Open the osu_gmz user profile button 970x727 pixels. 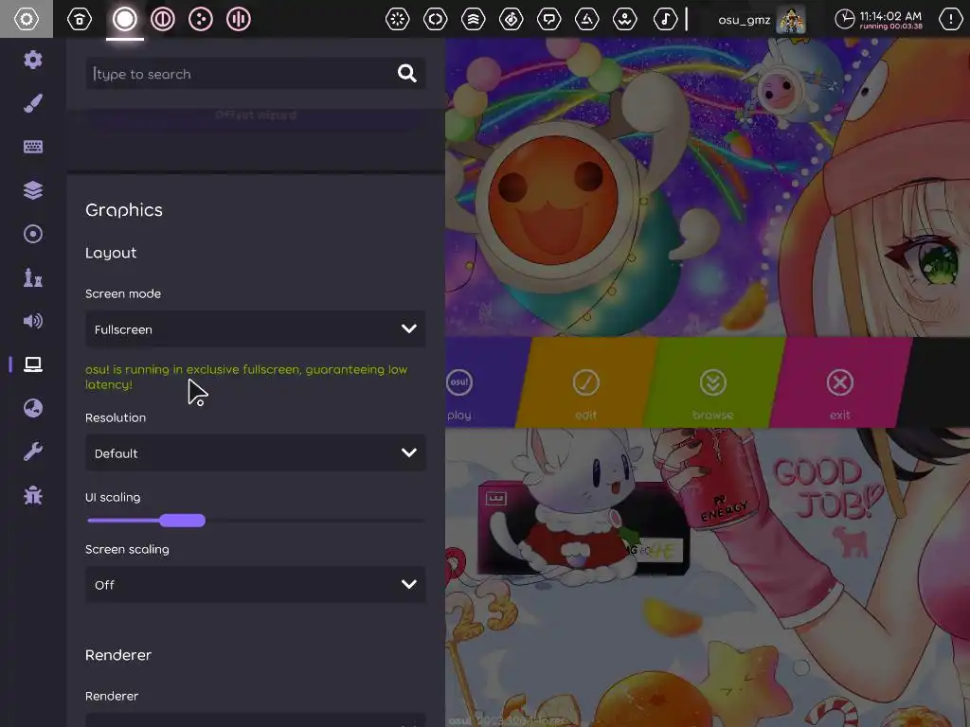point(762,20)
